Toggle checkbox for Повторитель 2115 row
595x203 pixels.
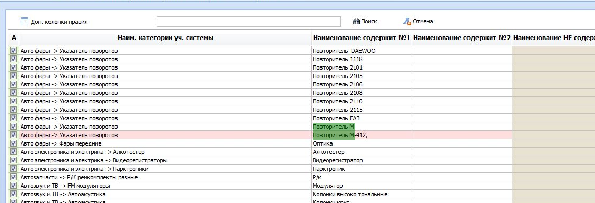[x=13, y=110]
